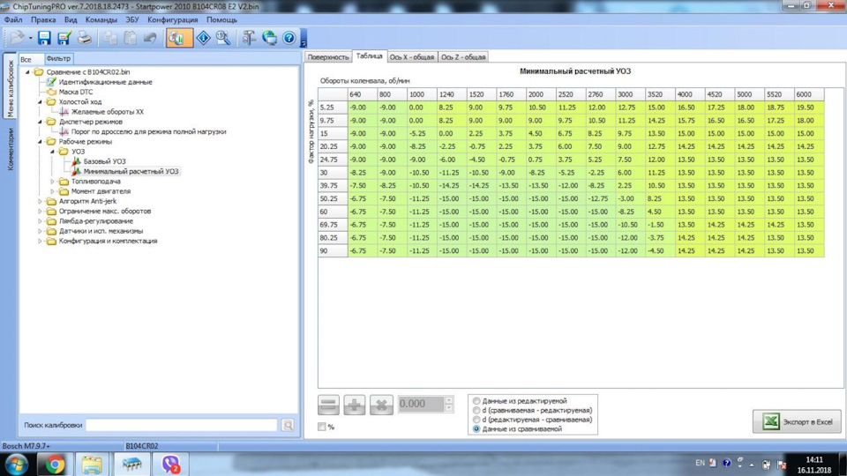
Task: Select the table cell with value 18.75
Action: click(x=779, y=108)
